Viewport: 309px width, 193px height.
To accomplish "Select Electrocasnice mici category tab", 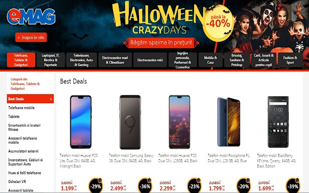I will pos(150,60).
